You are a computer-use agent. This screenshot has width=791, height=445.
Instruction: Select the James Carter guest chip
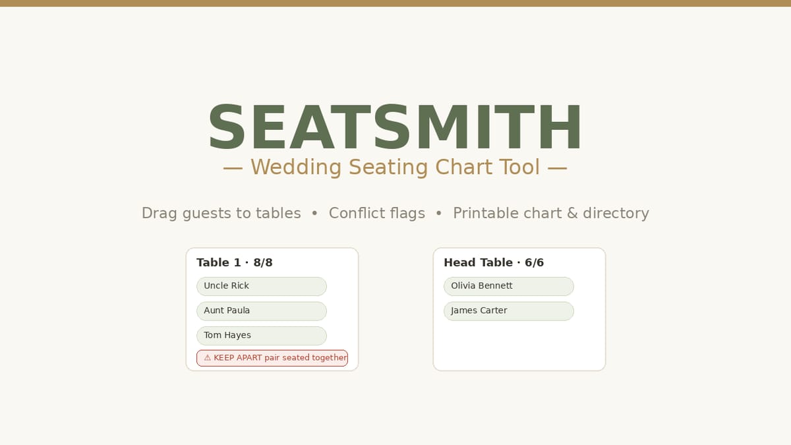(508, 311)
